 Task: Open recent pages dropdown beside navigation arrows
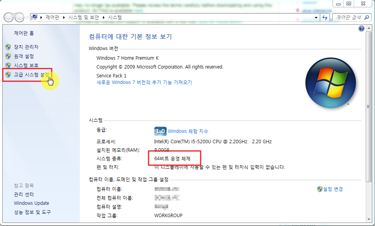coord(27,18)
